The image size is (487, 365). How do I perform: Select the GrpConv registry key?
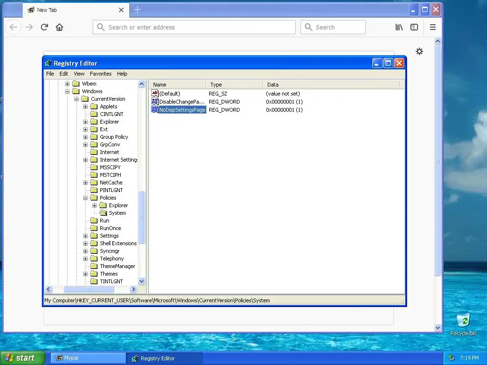tap(110, 144)
